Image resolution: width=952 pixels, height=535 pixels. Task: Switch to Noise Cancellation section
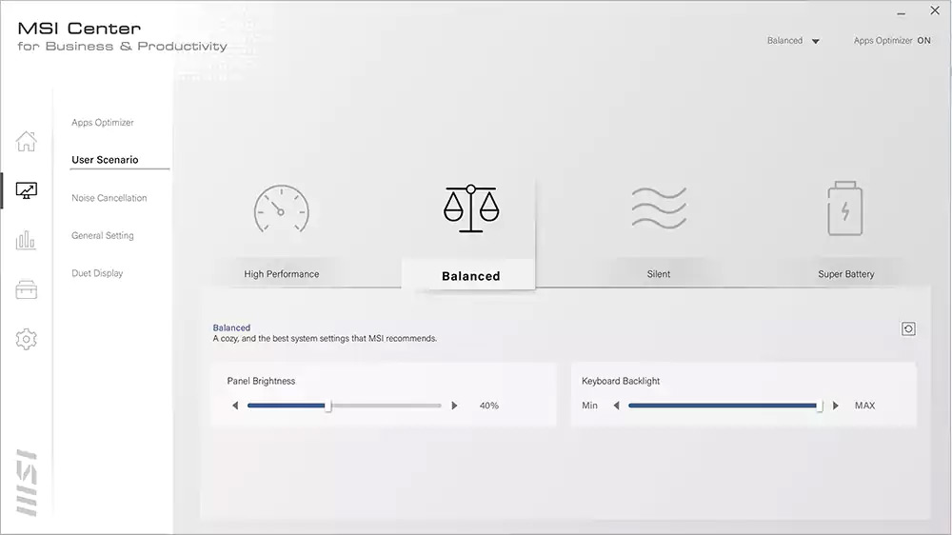(x=109, y=198)
